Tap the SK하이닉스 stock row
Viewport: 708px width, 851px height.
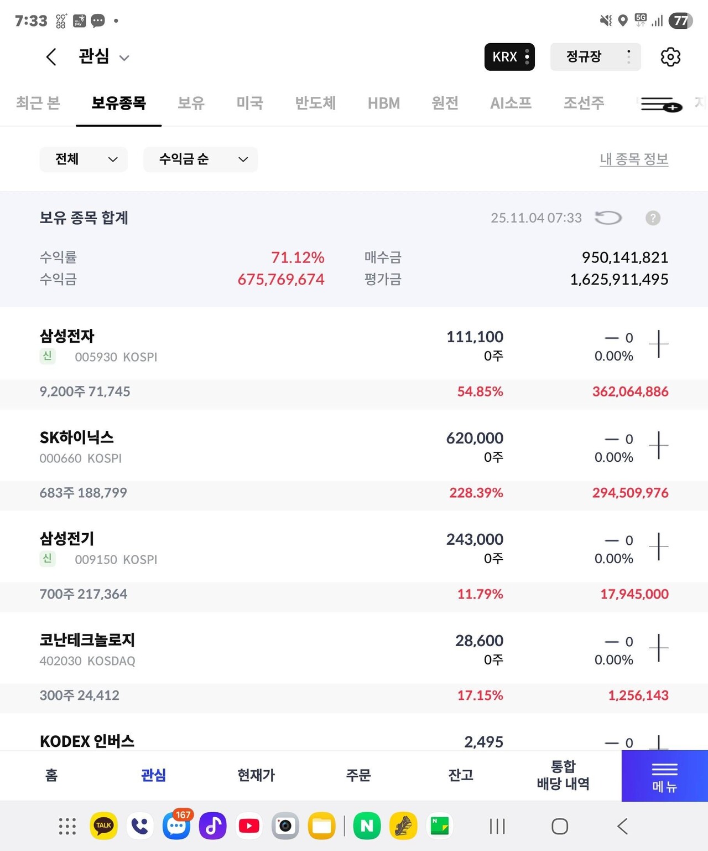pyautogui.click(x=221, y=446)
